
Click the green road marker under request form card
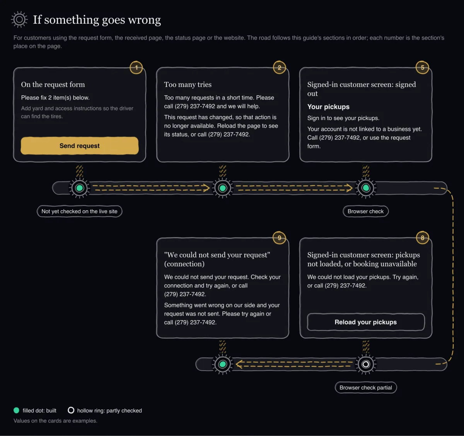(x=79, y=188)
